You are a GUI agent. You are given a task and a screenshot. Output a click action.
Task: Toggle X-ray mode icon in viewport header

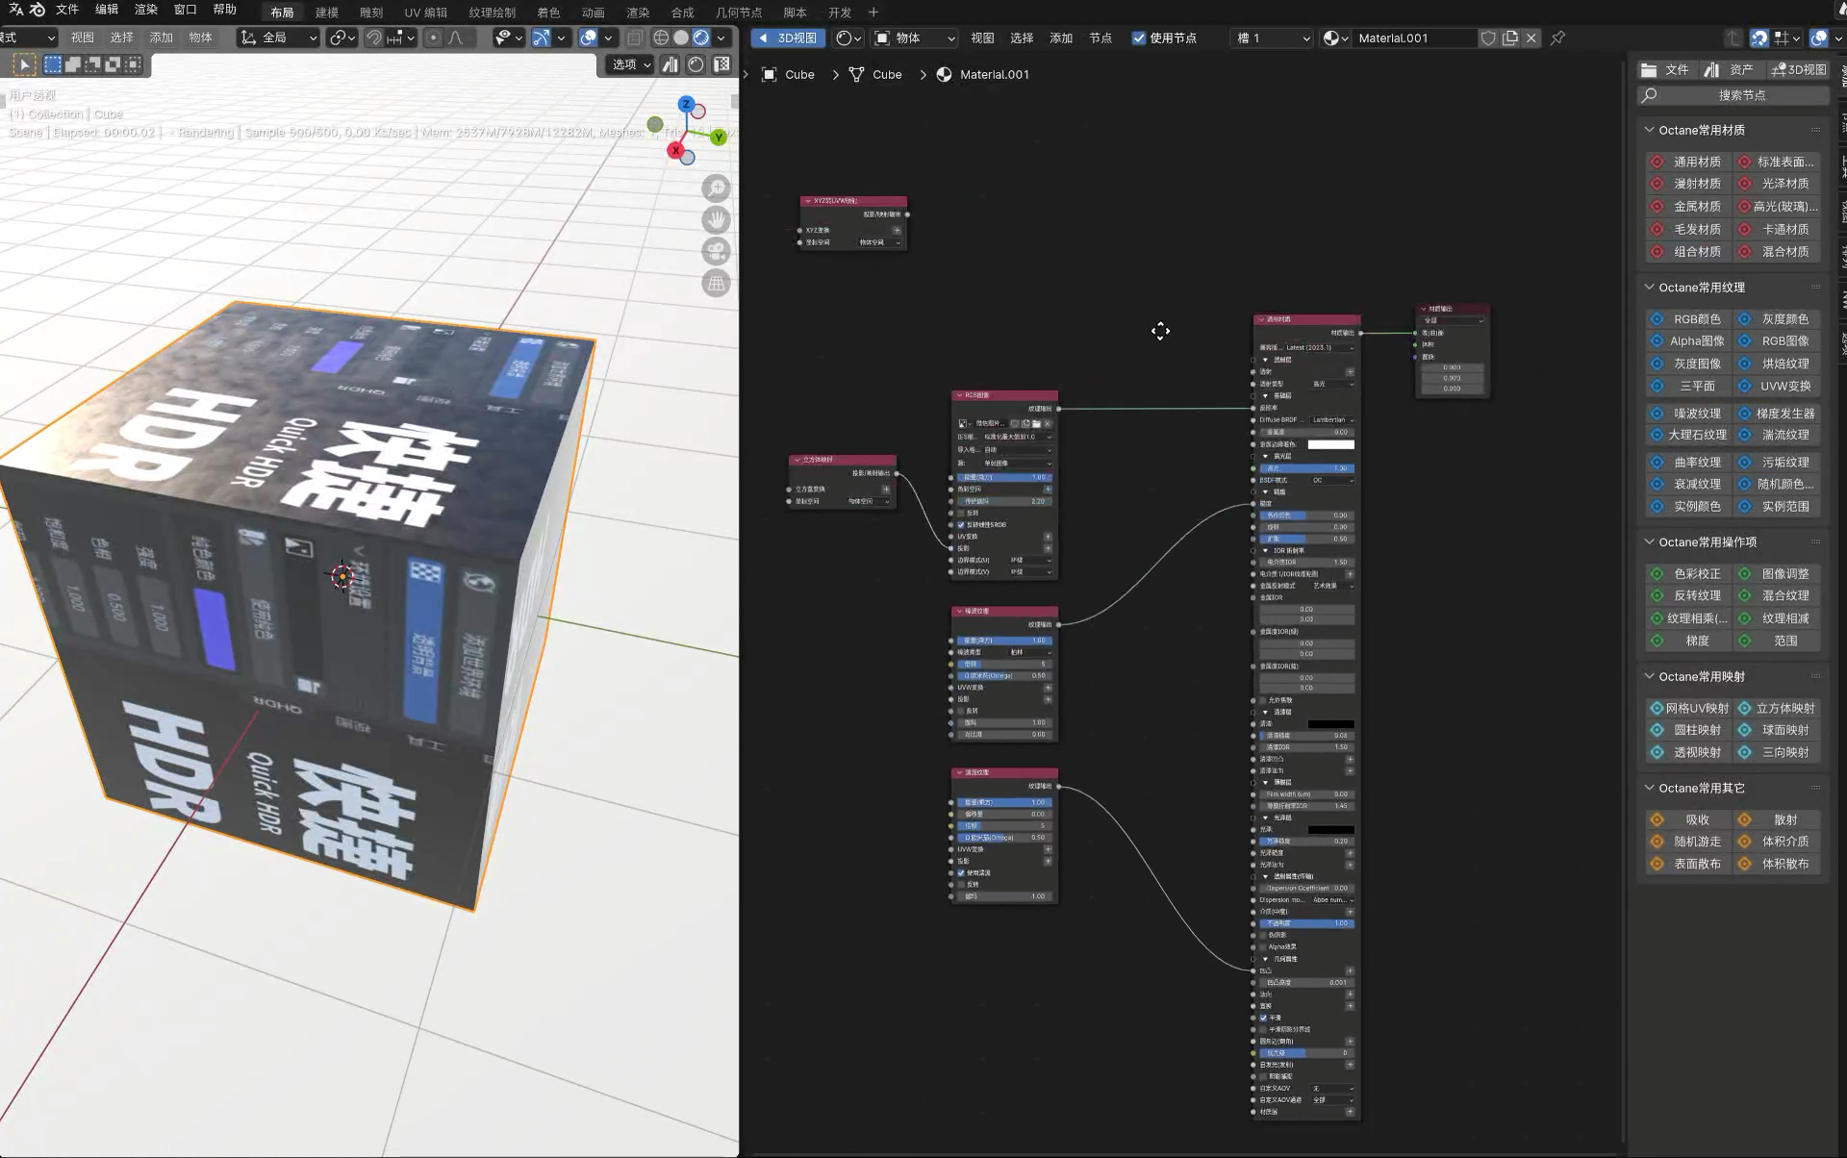634,38
